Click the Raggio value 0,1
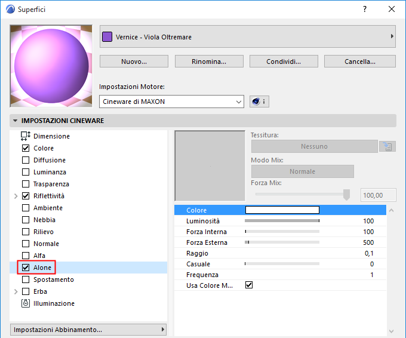This screenshot has height=338, width=406. (x=369, y=253)
